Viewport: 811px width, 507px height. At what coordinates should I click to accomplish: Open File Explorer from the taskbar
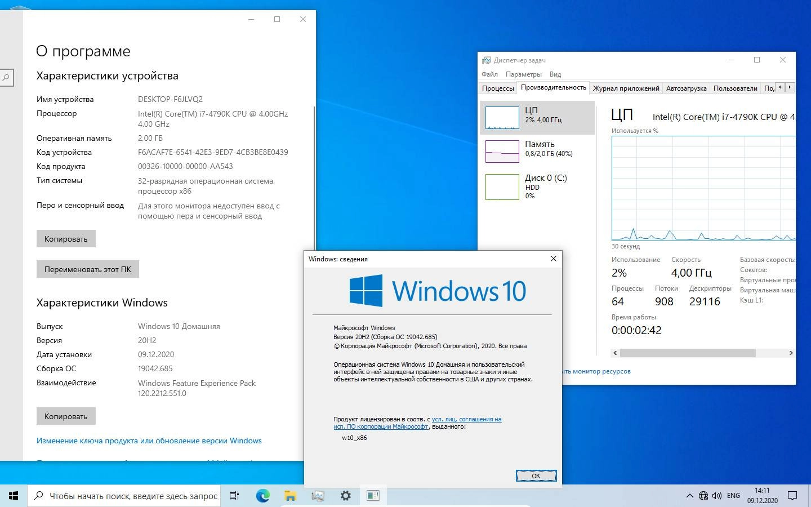(290, 496)
